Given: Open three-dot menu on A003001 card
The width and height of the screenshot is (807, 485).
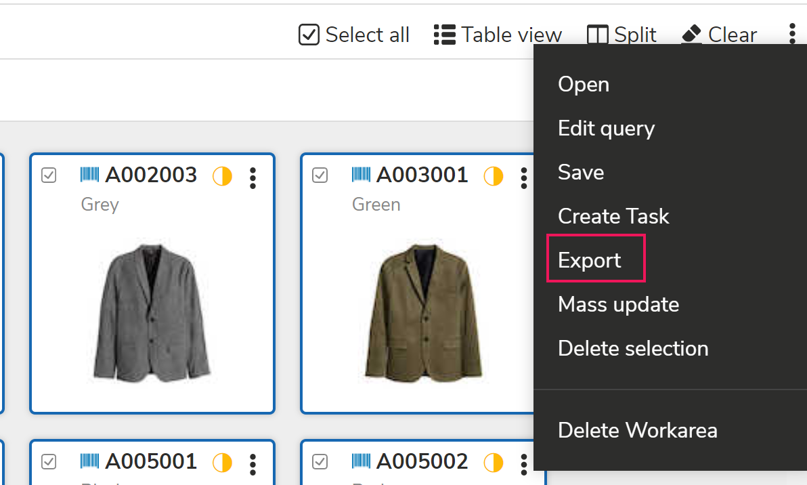Looking at the screenshot, I should click(524, 178).
